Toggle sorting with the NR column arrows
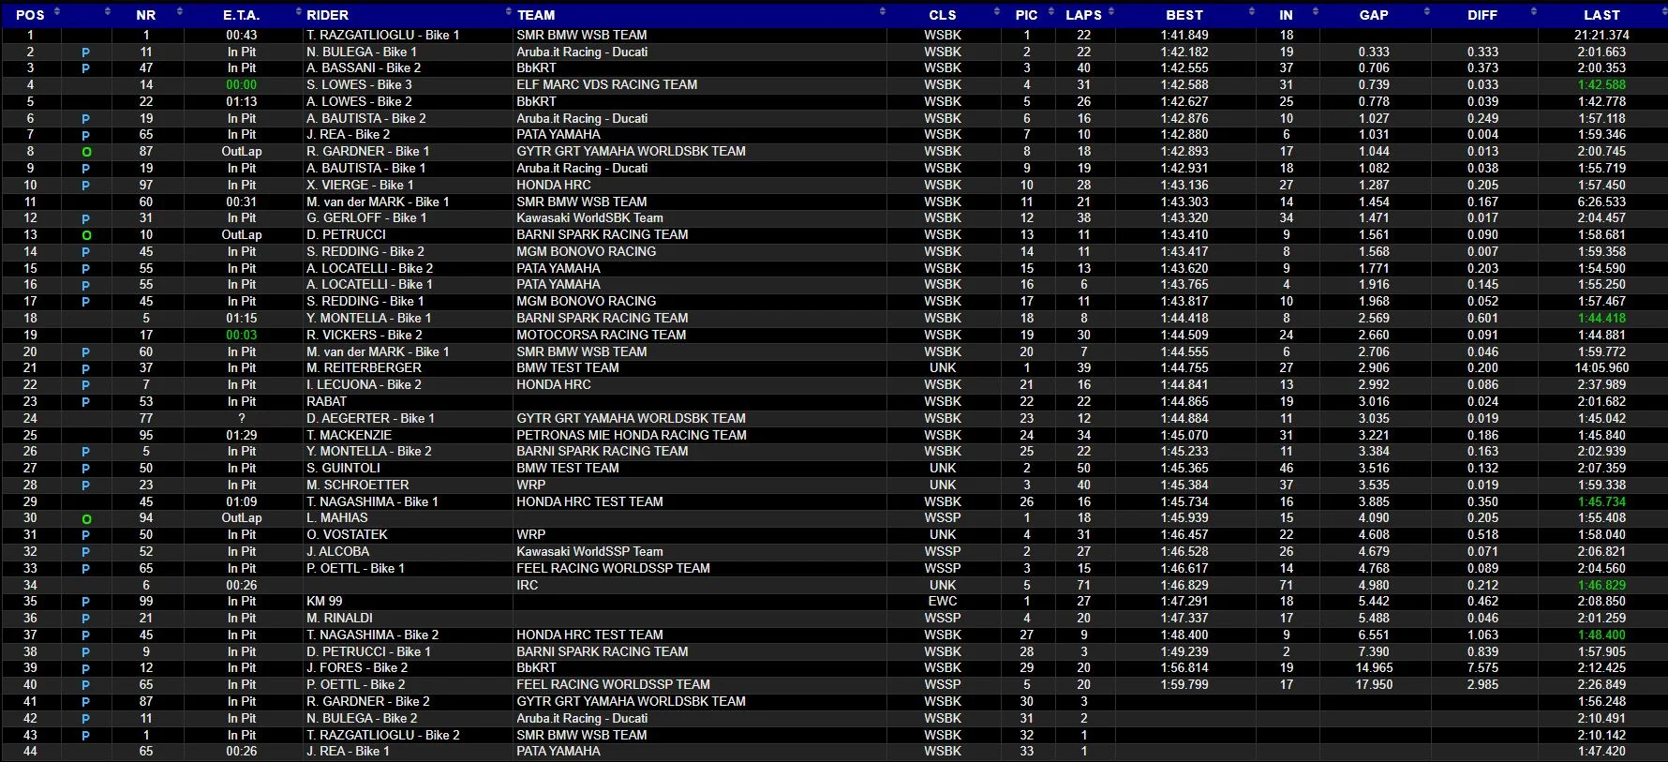 pos(179,12)
